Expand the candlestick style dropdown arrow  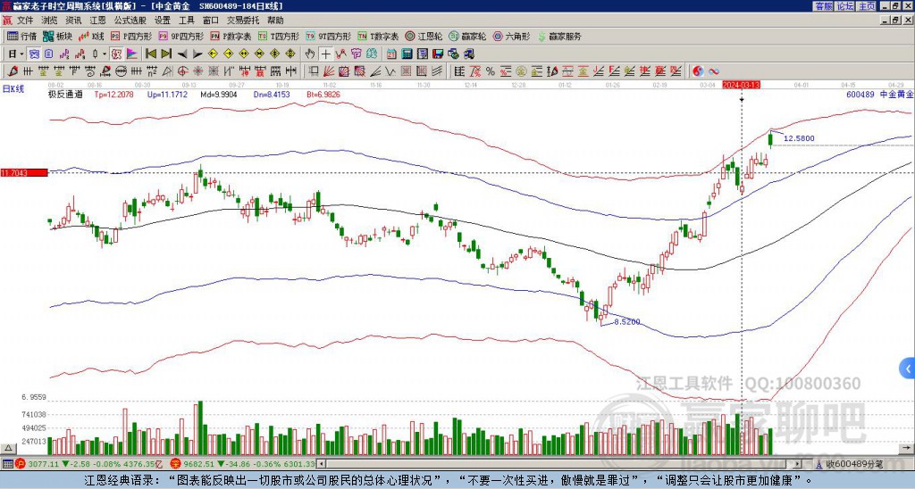click(x=105, y=54)
